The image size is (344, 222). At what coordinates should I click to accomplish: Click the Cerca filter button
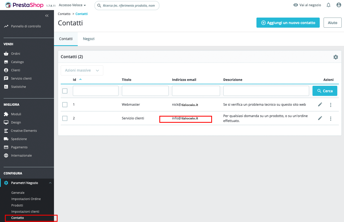click(x=325, y=91)
